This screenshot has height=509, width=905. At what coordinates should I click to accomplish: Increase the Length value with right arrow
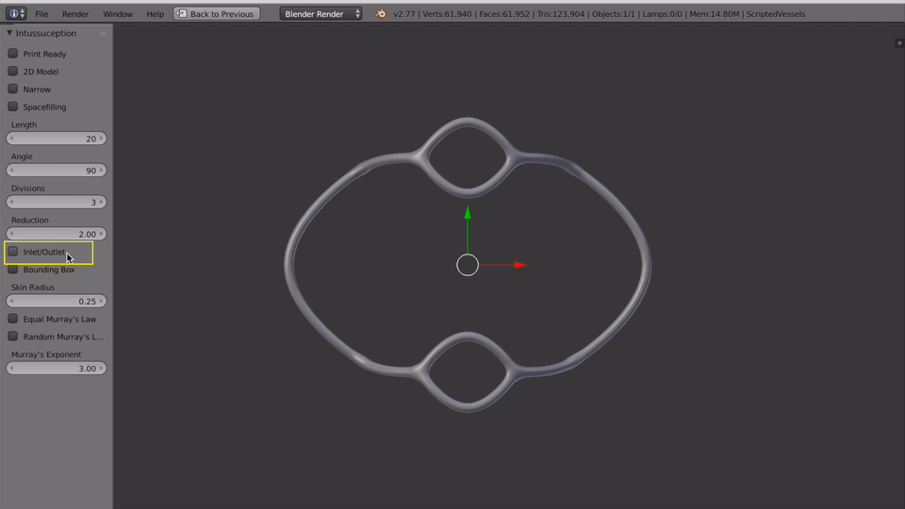click(x=101, y=139)
